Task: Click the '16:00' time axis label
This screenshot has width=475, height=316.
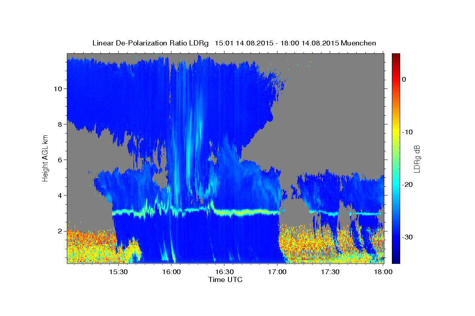Action: [x=171, y=272]
